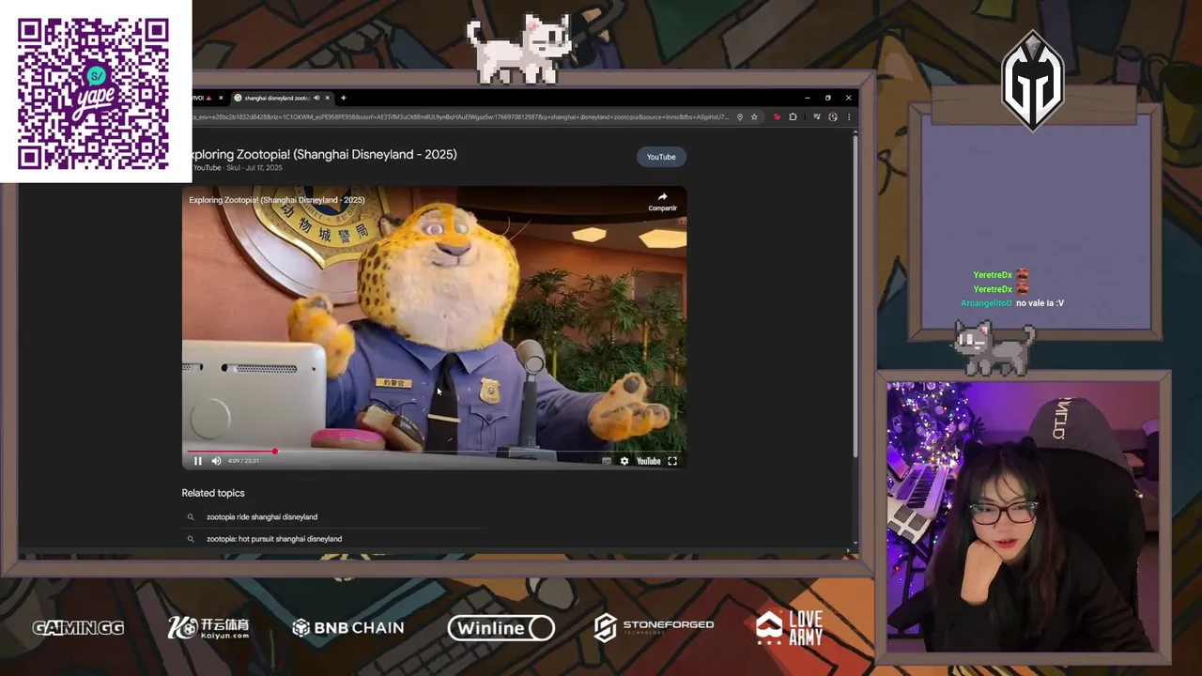This screenshot has width=1202, height=676.
Task: Bookmark page with star icon
Action: click(754, 117)
